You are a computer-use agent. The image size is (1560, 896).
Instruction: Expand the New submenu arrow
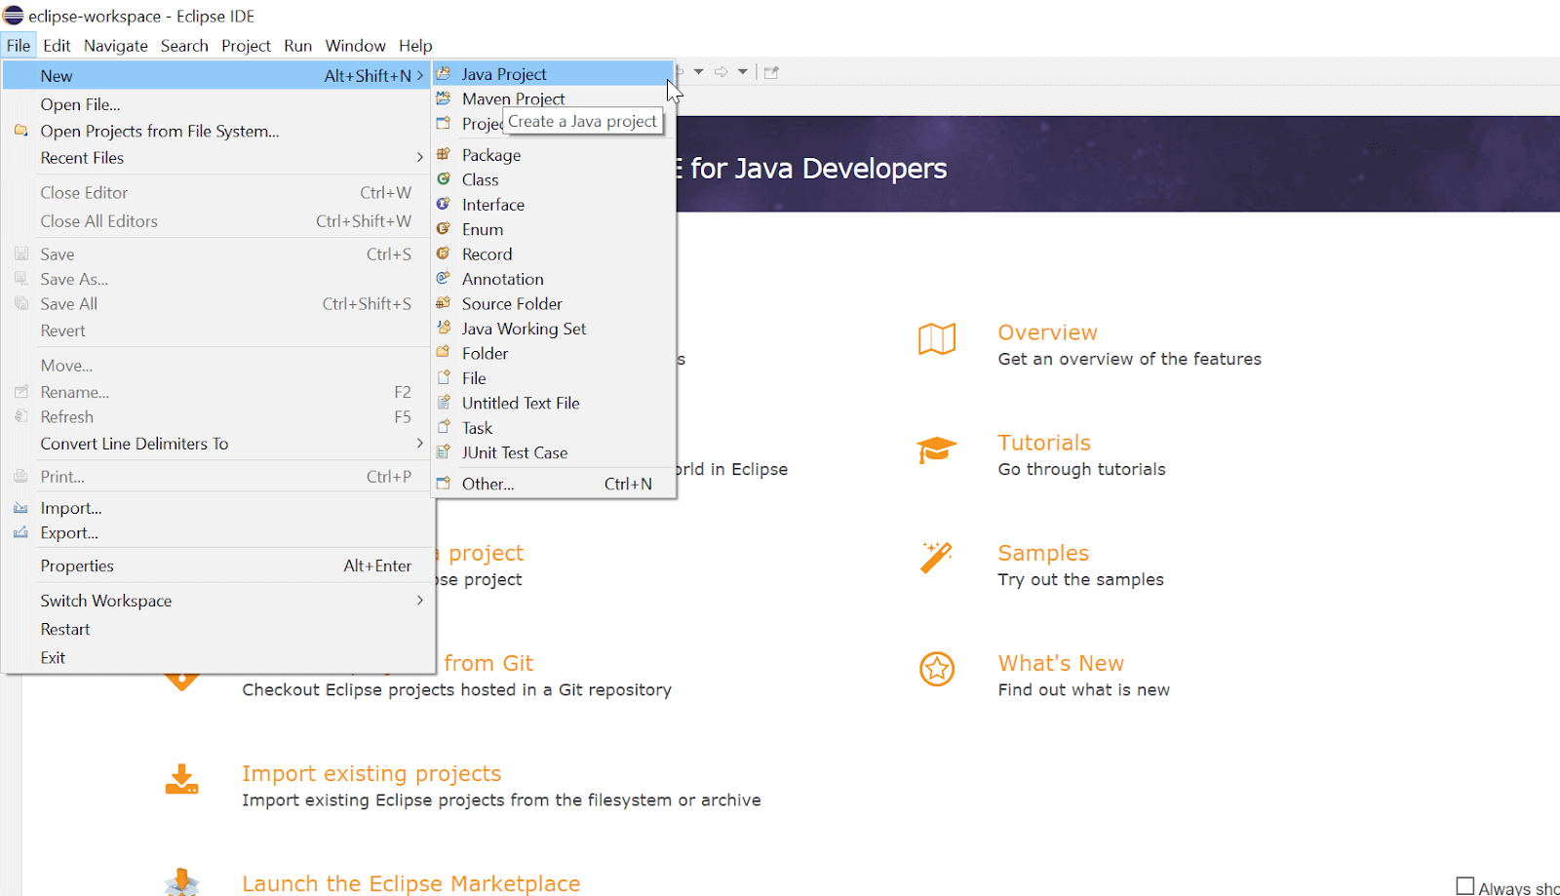[420, 75]
